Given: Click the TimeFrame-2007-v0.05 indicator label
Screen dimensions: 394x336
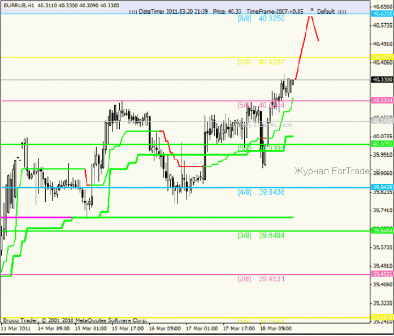Looking at the screenshot, I should 275,11.
